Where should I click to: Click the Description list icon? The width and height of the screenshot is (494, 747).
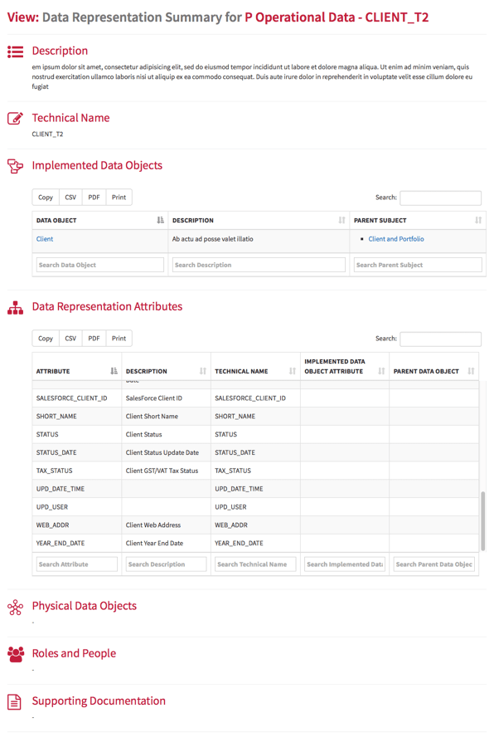pyautogui.click(x=15, y=51)
